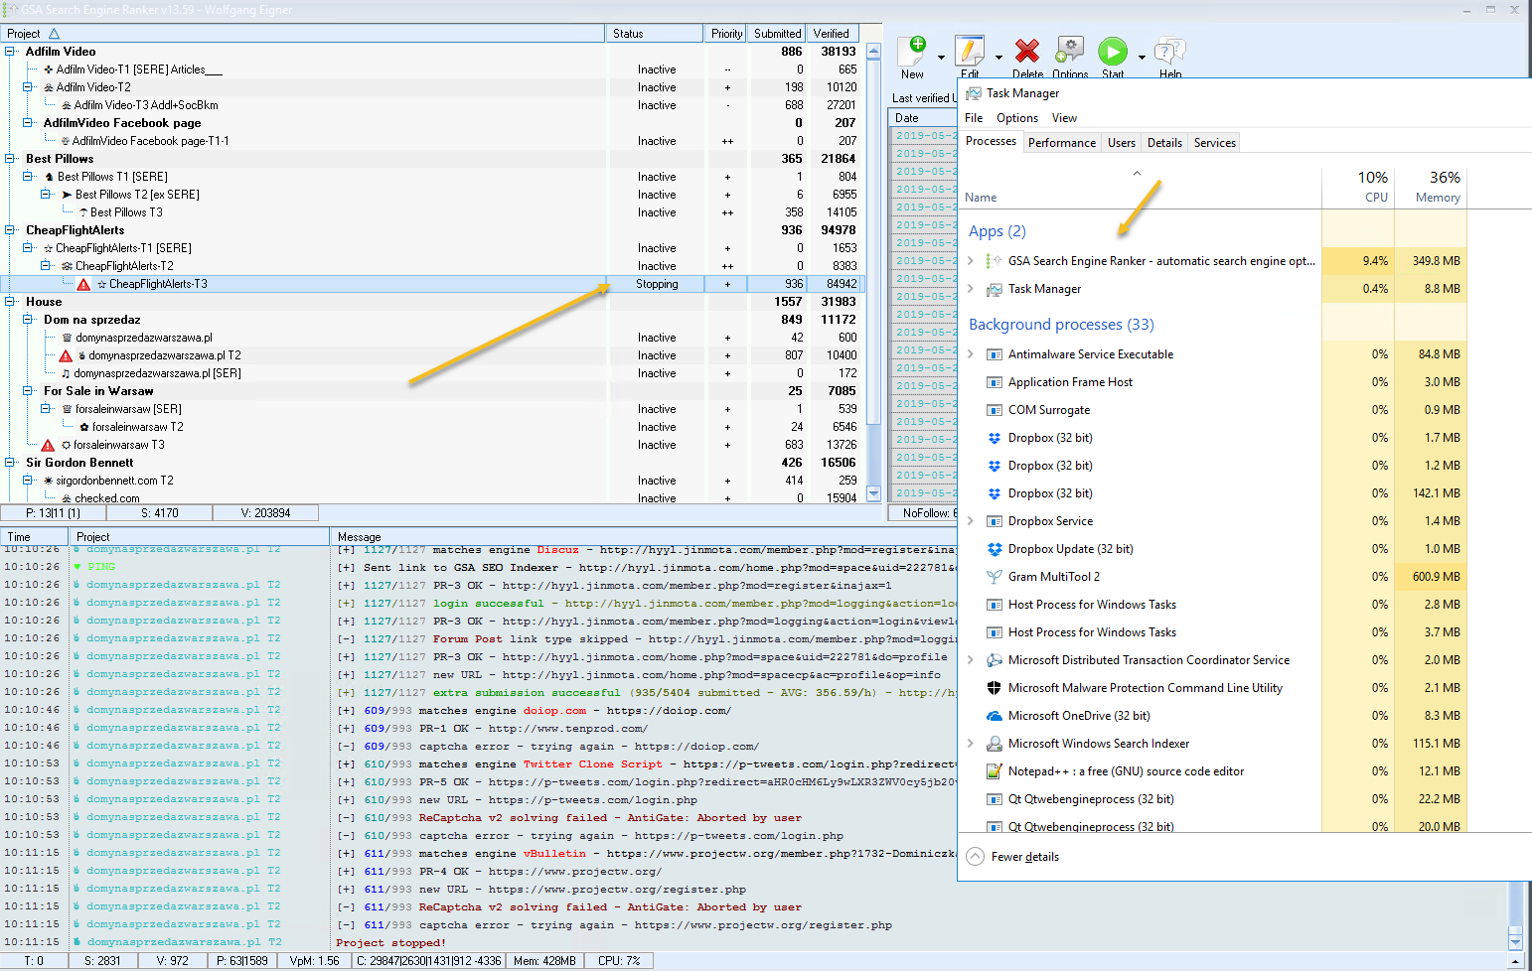The height and width of the screenshot is (971, 1532).
Task: Select the Best Pillows T3 project
Action: tap(126, 212)
